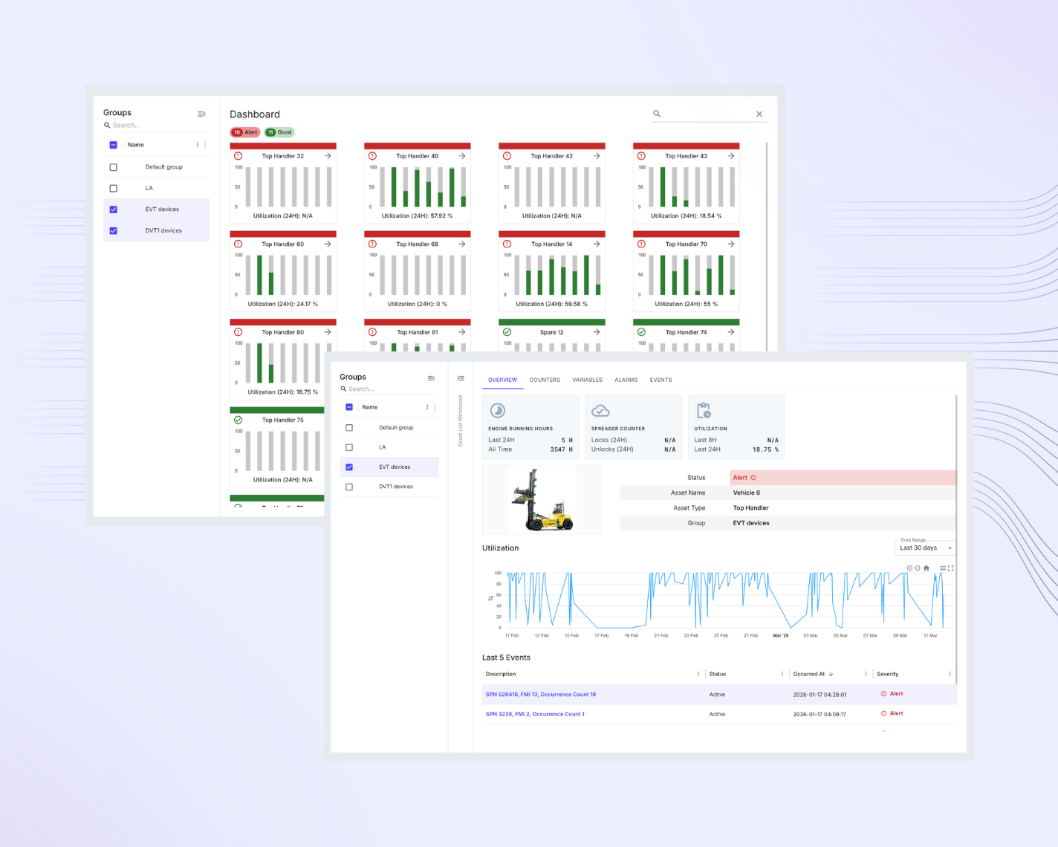1058x847 pixels.
Task: Open Description column options menu
Action: click(698, 675)
